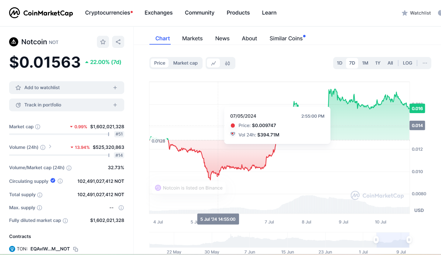Image resolution: width=441 pixels, height=255 pixels.
Task: Open the Cryptocurrencies menu
Action: [x=107, y=13]
